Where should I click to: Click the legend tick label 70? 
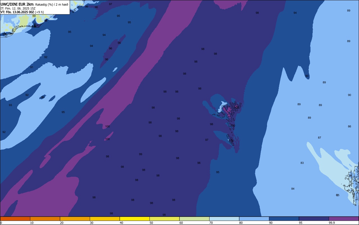(x=211, y=223)
